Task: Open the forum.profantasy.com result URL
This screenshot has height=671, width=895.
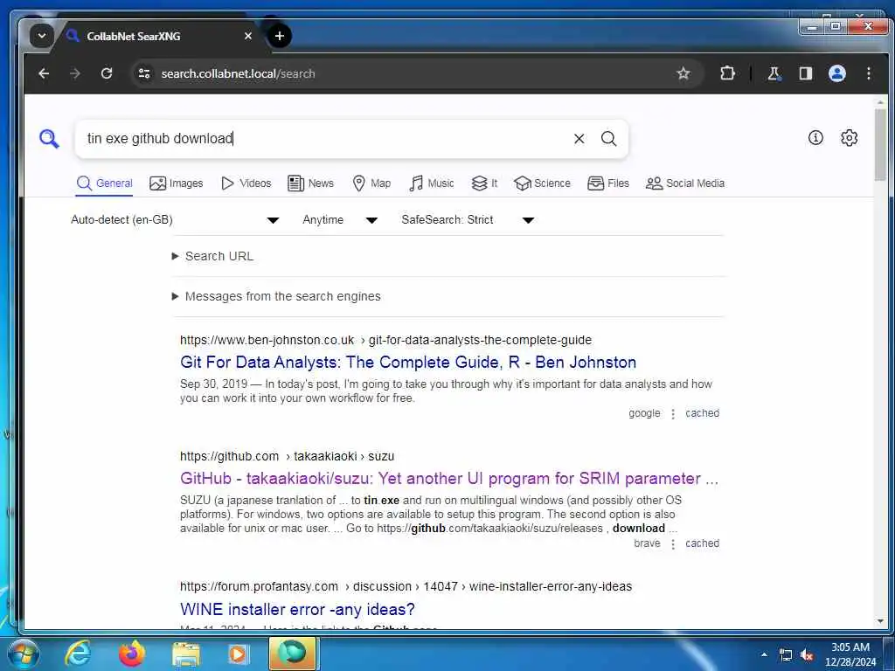Action: [406, 586]
